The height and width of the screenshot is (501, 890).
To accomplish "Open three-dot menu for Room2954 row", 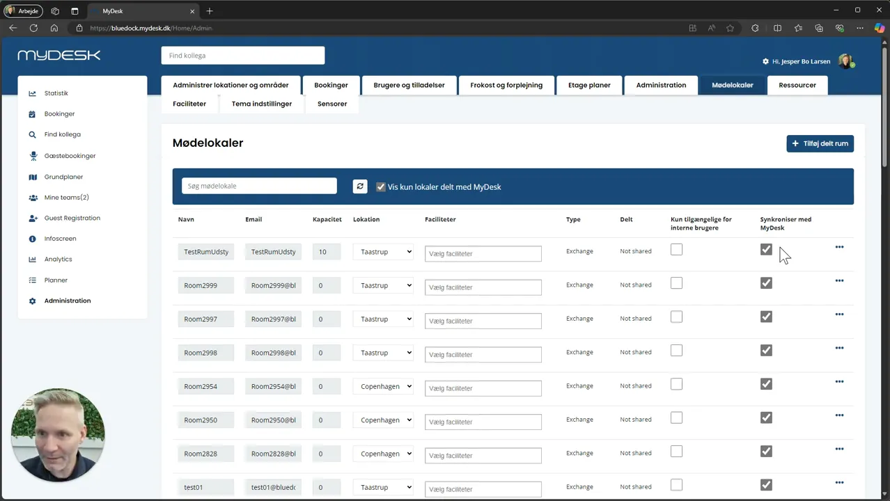I will click(839, 382).
